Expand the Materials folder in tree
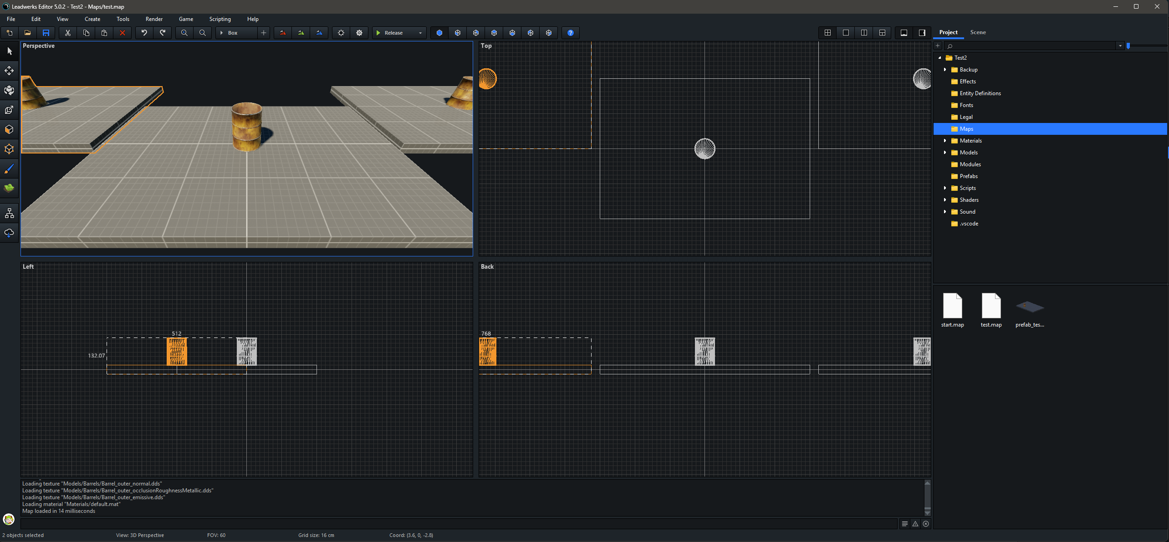1169x542 pixels. point(945,141)
